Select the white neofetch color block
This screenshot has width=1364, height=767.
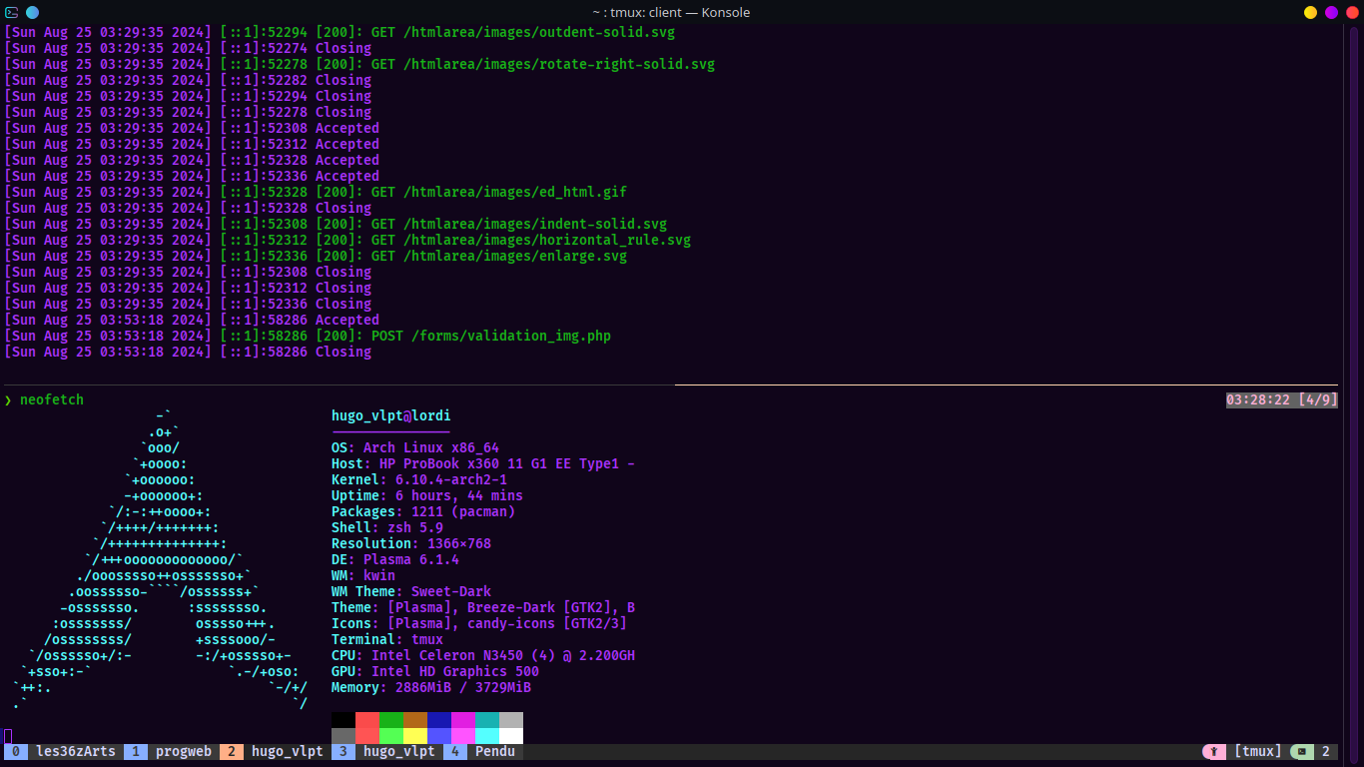pyautogui.click(x=511, y=735)
